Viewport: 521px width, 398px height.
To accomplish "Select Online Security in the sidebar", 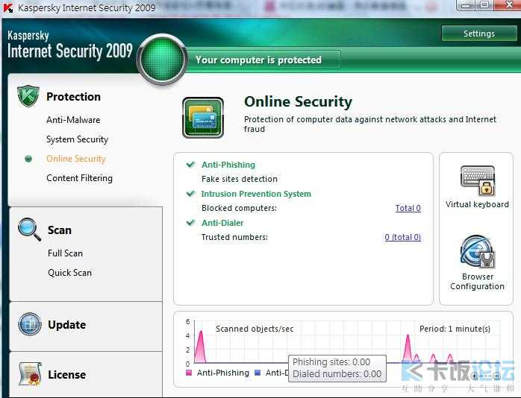I will tap(76, 159).
